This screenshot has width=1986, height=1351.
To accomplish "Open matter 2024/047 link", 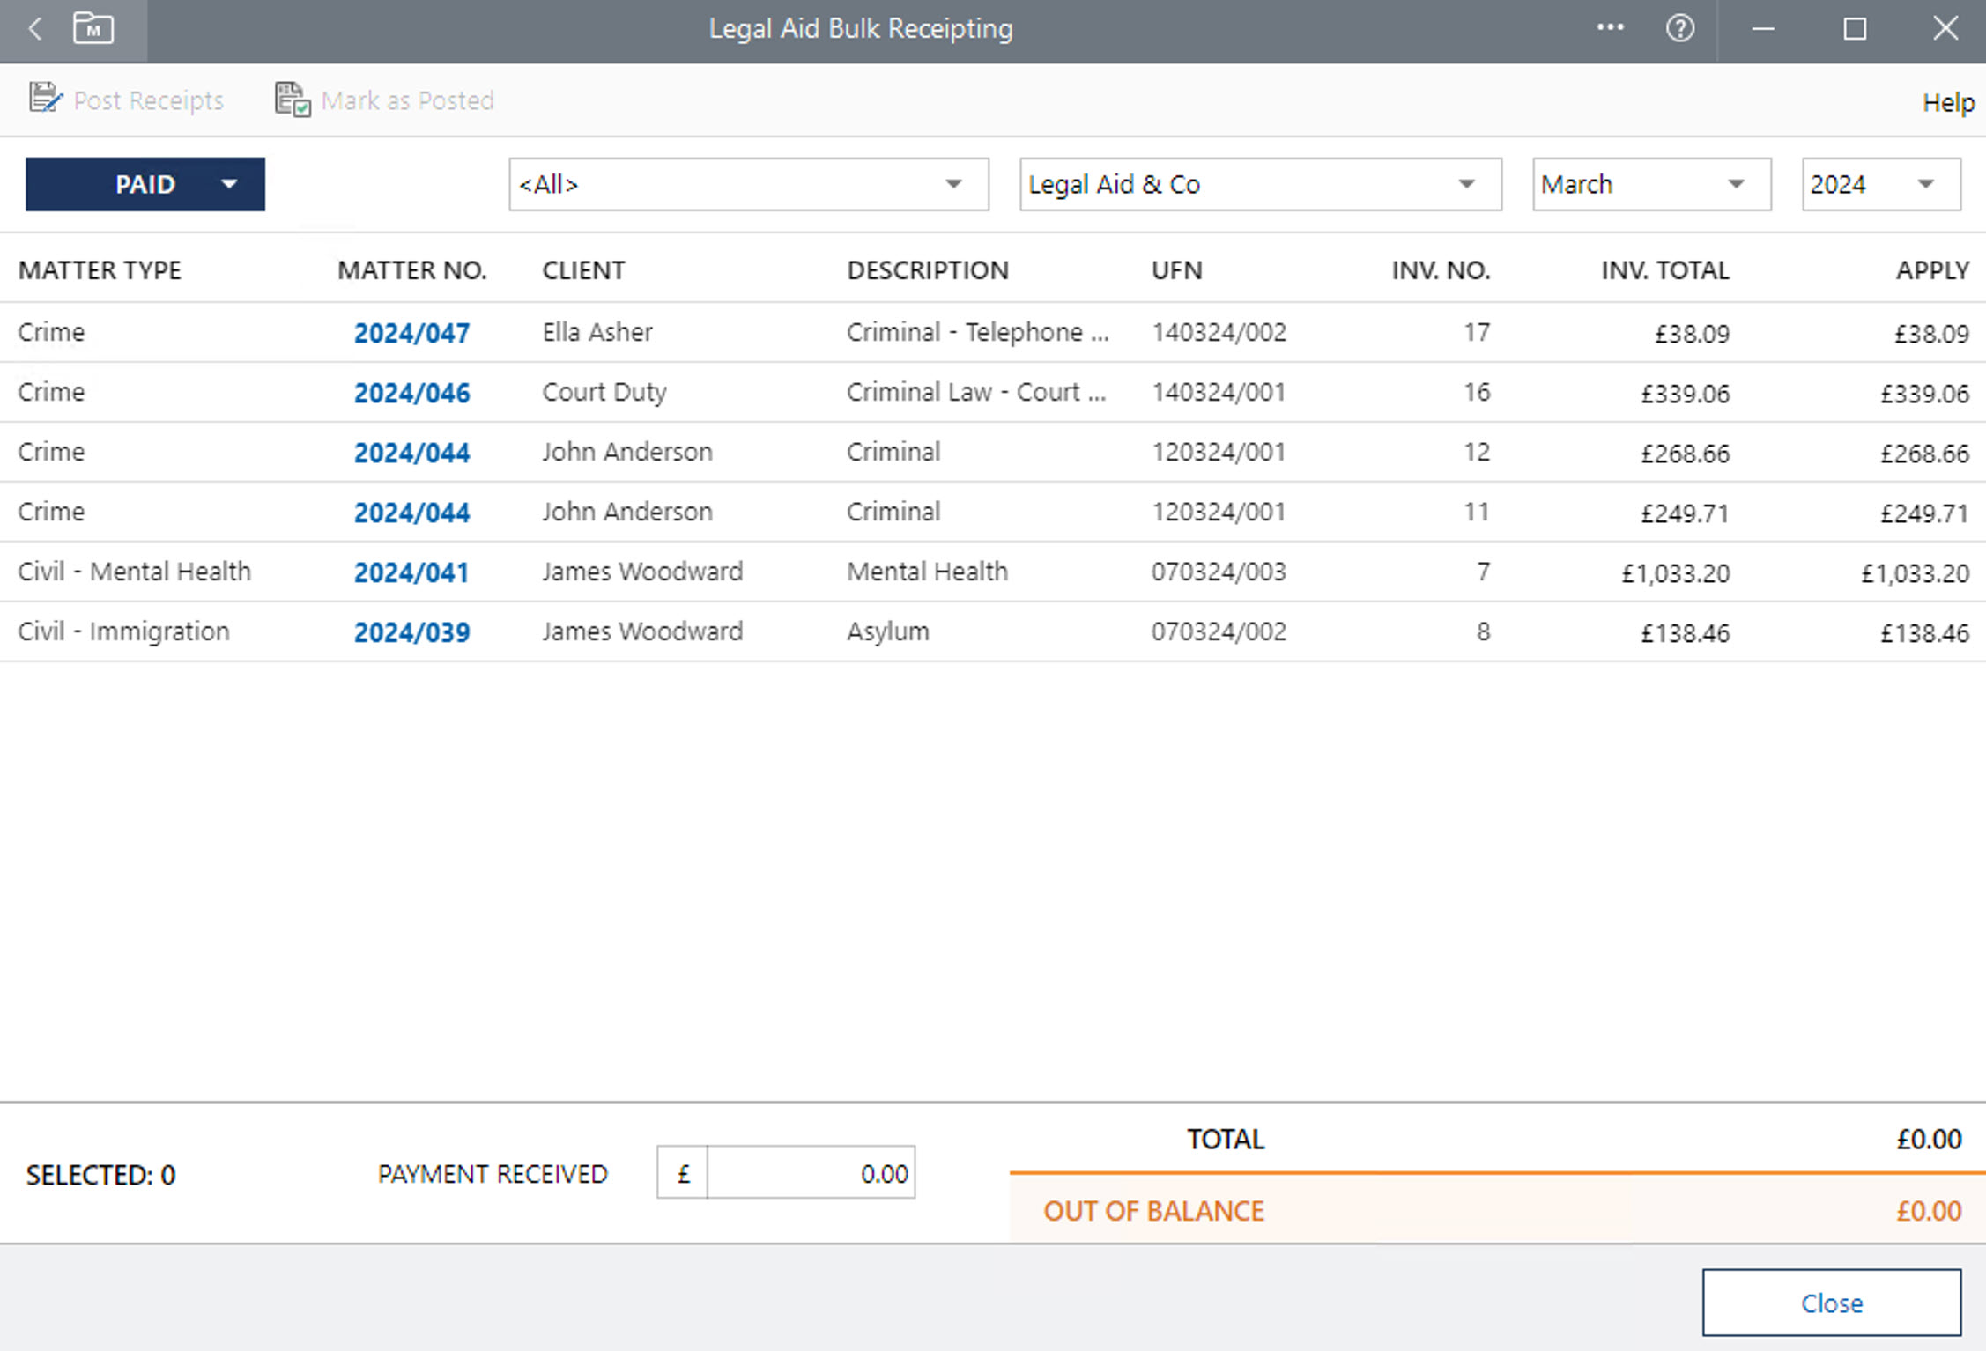I will point(411,333).
